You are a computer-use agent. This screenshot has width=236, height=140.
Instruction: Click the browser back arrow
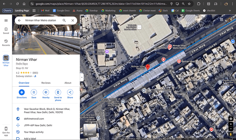pyautogui.click(x=4, y=4)
